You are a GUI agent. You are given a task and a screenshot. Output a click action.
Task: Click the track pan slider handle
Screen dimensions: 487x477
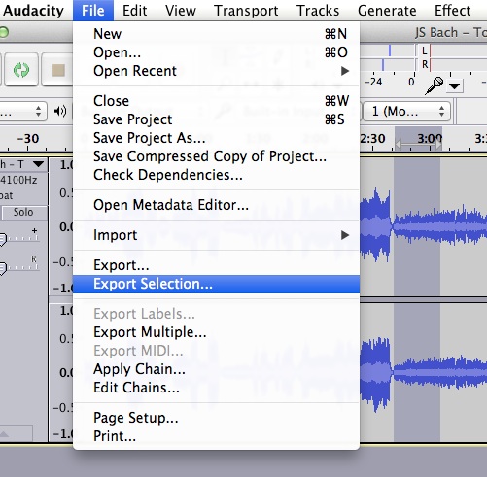point(2,269)
